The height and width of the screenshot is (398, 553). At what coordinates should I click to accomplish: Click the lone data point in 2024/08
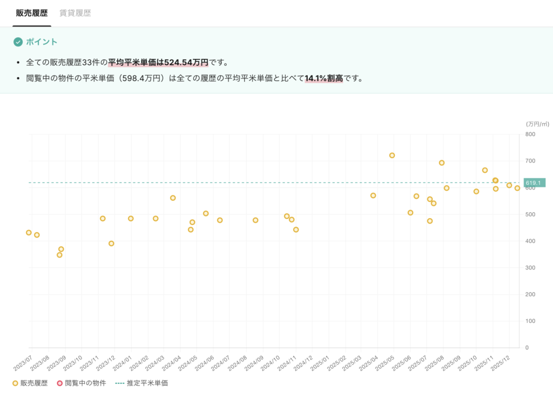click(255, 220)
